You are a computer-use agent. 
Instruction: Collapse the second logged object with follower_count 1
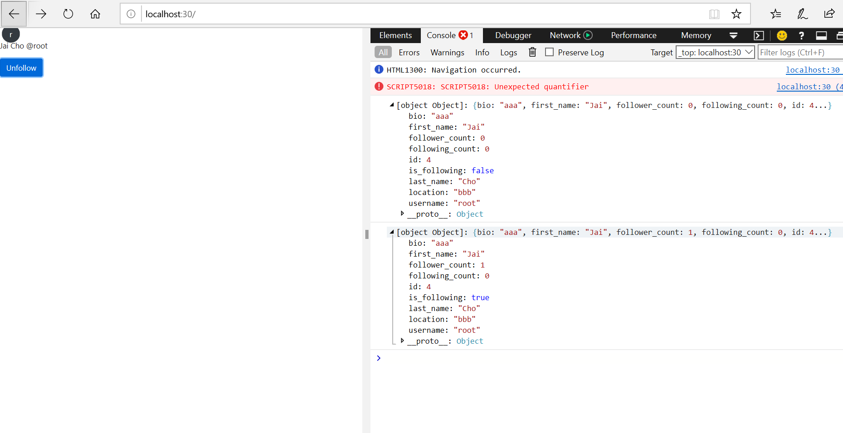click(392, 232)
